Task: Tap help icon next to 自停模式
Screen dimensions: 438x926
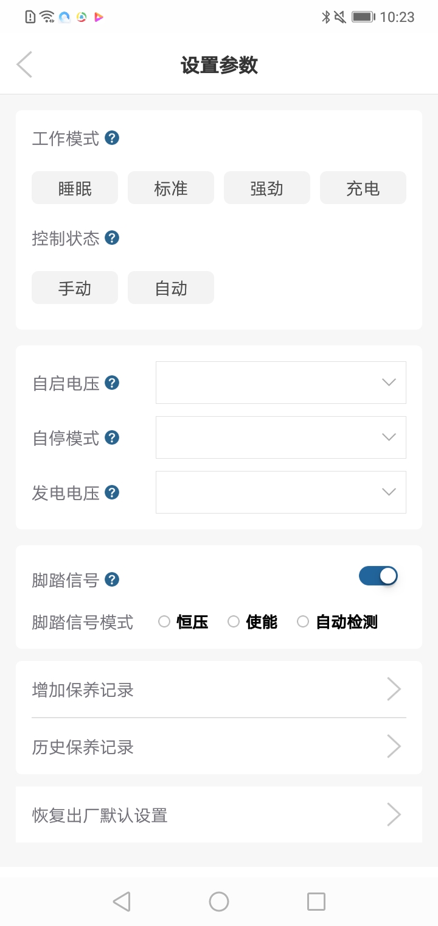Action: click(x=112, y=437)
